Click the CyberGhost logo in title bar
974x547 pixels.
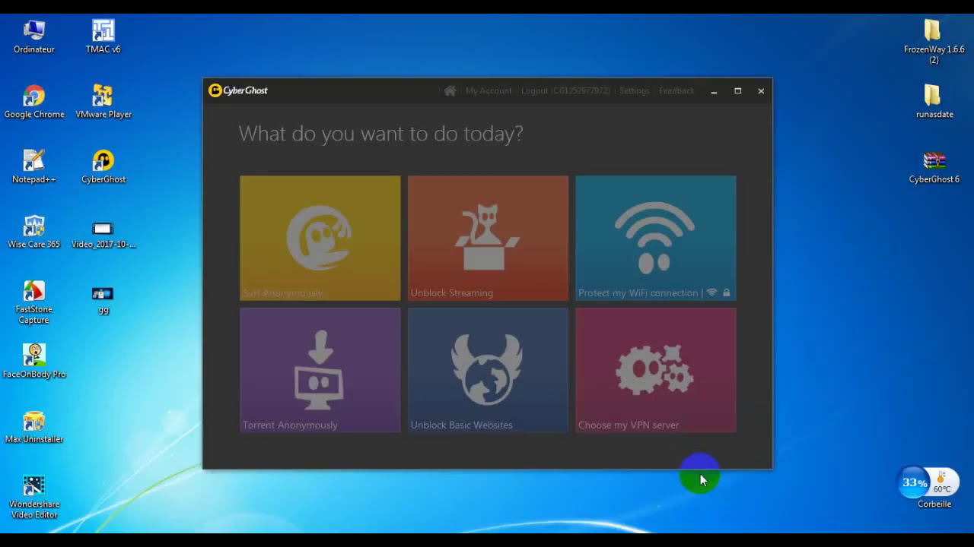coord(238,90)
